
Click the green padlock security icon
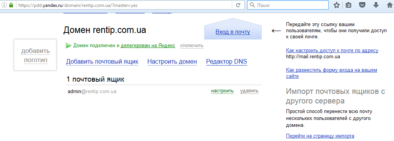11,5
